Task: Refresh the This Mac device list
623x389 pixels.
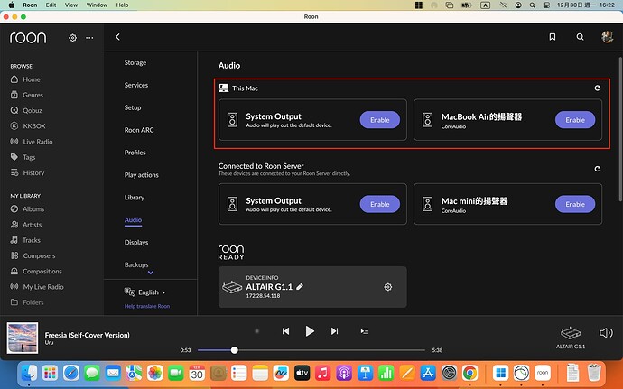Action: pos(597,88)
